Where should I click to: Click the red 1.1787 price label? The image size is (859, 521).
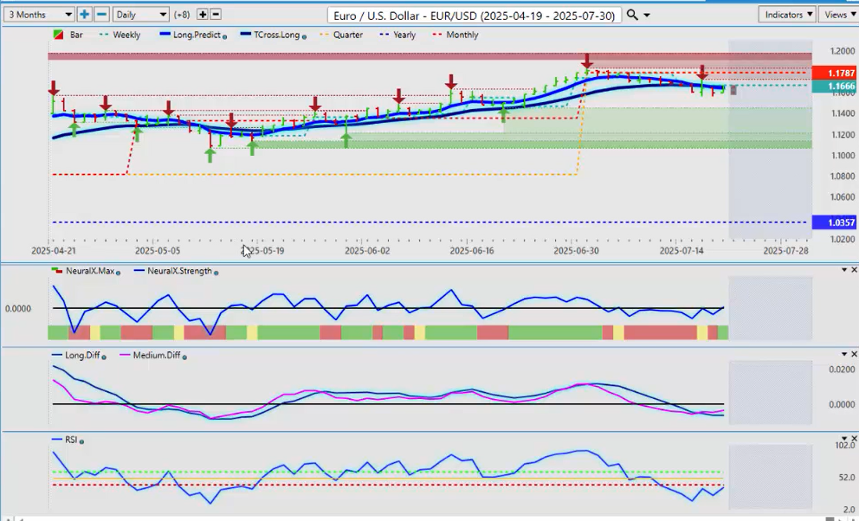[x=834, y=74]
